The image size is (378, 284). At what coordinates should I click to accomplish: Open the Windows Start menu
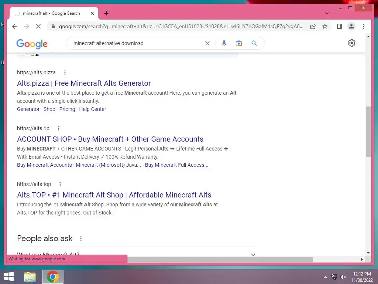[9, 277]
